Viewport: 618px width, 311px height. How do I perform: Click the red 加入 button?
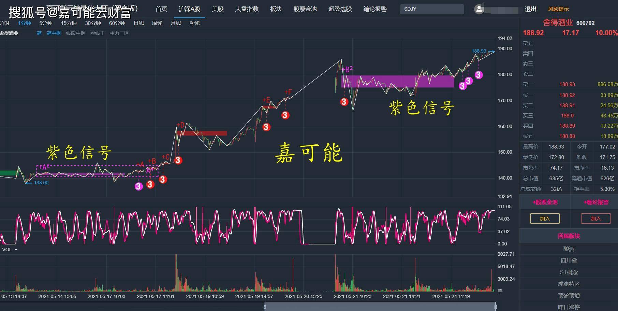(596, 218)
